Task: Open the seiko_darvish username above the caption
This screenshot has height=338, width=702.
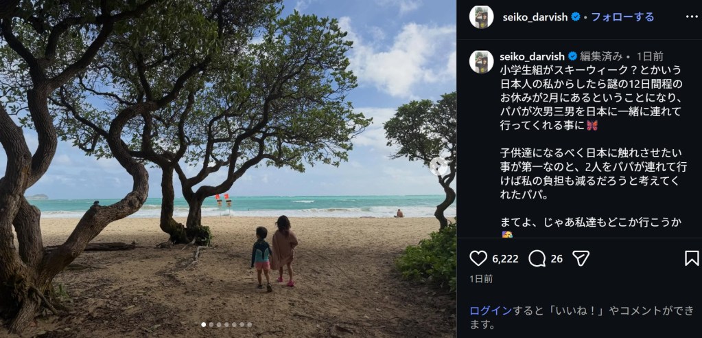Action: tap(533, 56)
